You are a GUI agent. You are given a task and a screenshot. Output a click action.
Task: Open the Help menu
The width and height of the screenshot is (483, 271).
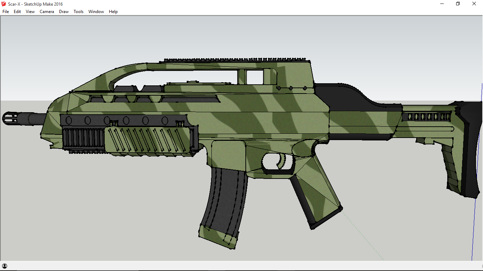(113, 12)
